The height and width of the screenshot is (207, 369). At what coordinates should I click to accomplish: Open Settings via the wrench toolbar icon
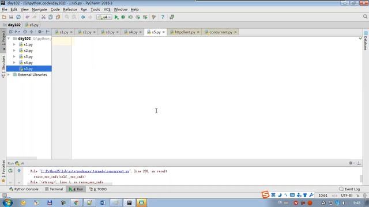154,17
